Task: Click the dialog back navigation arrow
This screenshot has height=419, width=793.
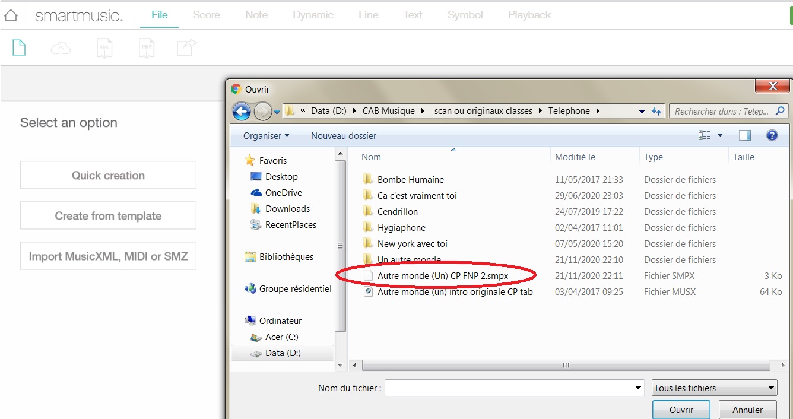Action: [242, 111]
